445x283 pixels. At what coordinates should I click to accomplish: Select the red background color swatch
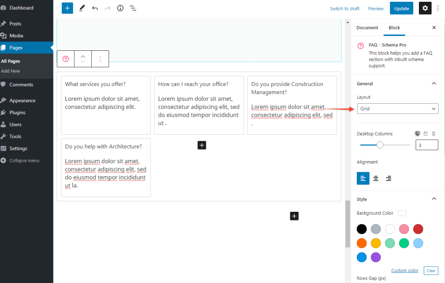pos(418,229)
